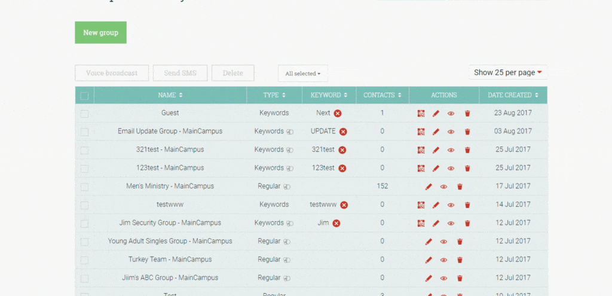The height and width of the screenshot is (296, 612).
Task: Check the box for Guest row
Action: [x=84, y=114]
